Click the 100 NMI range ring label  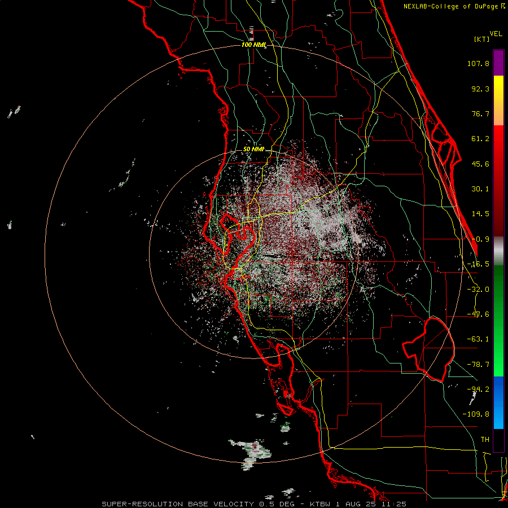(253, 45)
